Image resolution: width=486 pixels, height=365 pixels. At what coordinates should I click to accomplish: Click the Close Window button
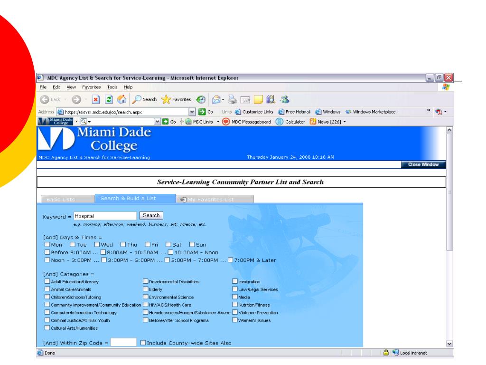pos(423,164)
